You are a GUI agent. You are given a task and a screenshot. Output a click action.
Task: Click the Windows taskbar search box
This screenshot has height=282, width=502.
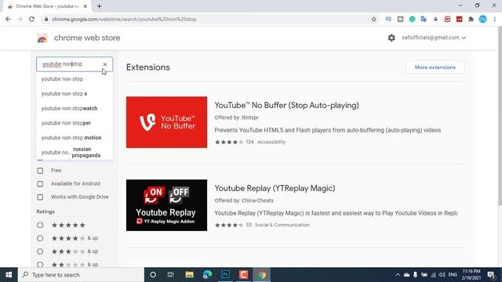click(81, 275)
